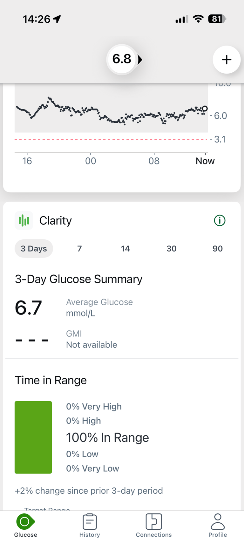This screenshot has height=559, width=244.
Task: Tap the green Clarity bars logo
Action: coord(24,220)
